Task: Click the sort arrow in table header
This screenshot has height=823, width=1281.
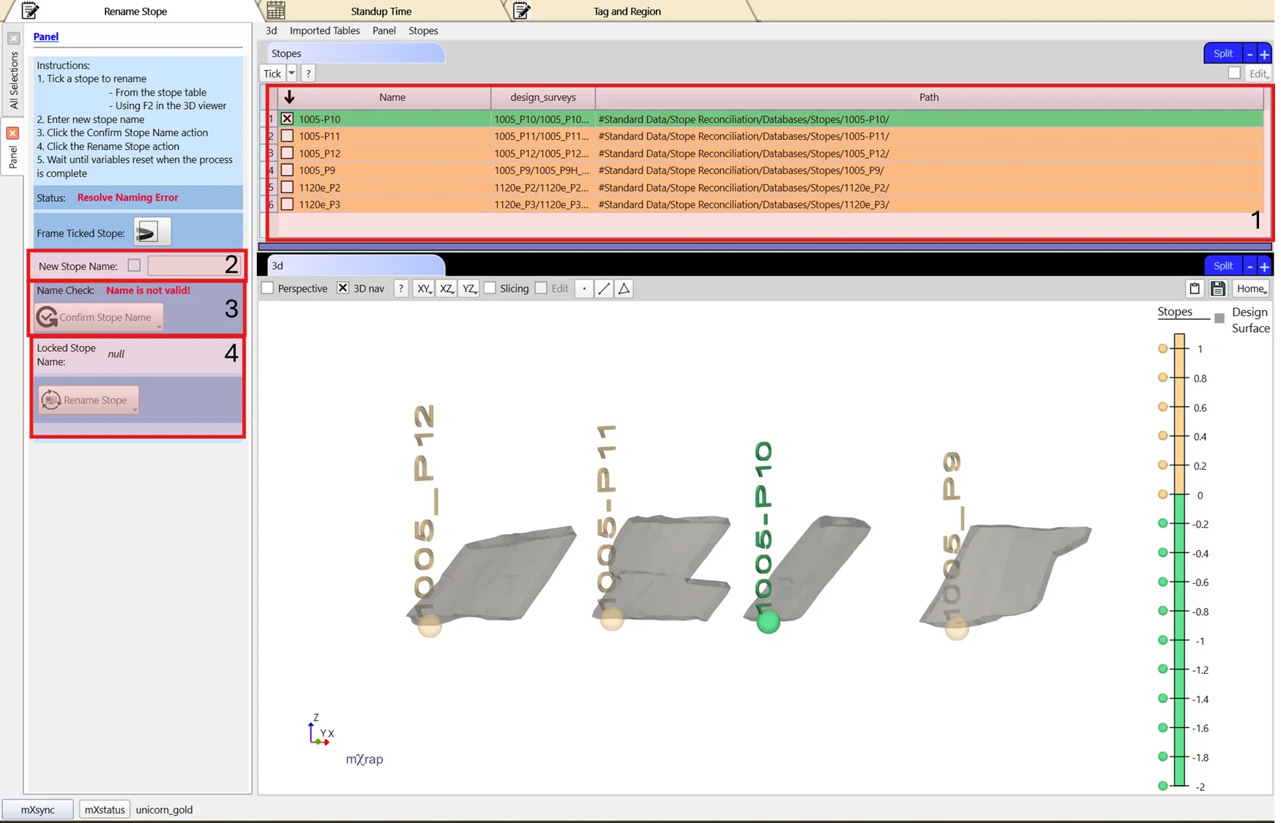Action: [289, 97]
